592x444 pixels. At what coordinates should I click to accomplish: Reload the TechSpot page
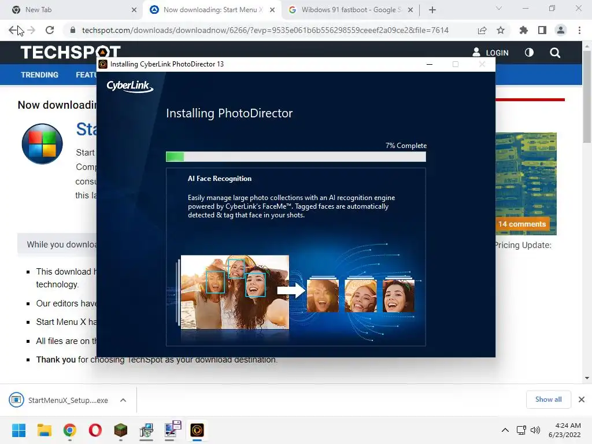[50, 30]
